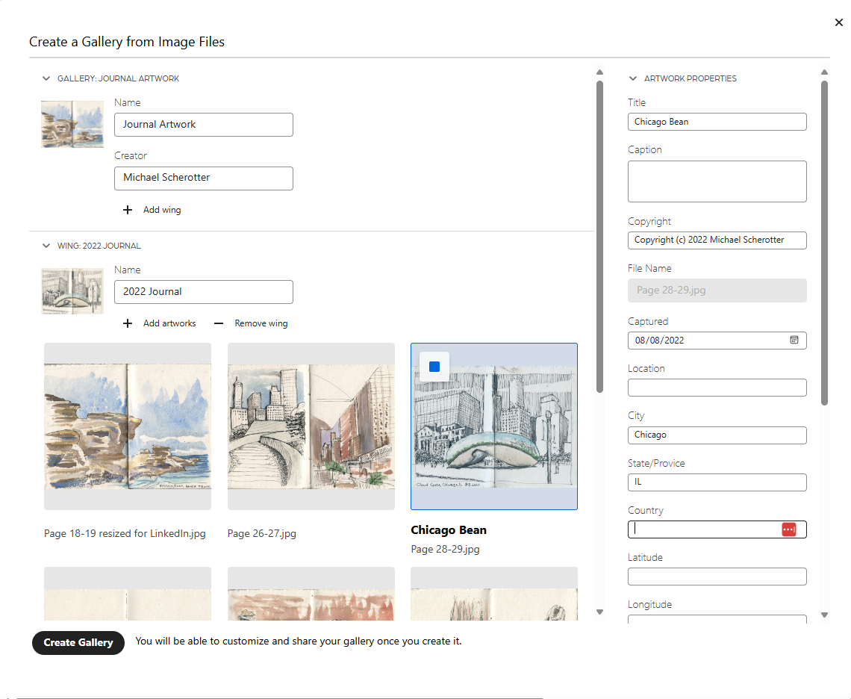Viewport: 851px width, 699px height.
Task: Edit the wing Name field 2022 Journal
Action: coord(204,292)
